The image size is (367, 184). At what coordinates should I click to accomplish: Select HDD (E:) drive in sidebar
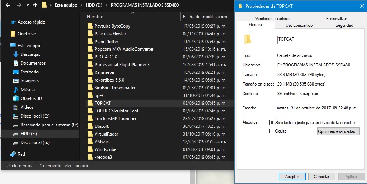point(40,134)
